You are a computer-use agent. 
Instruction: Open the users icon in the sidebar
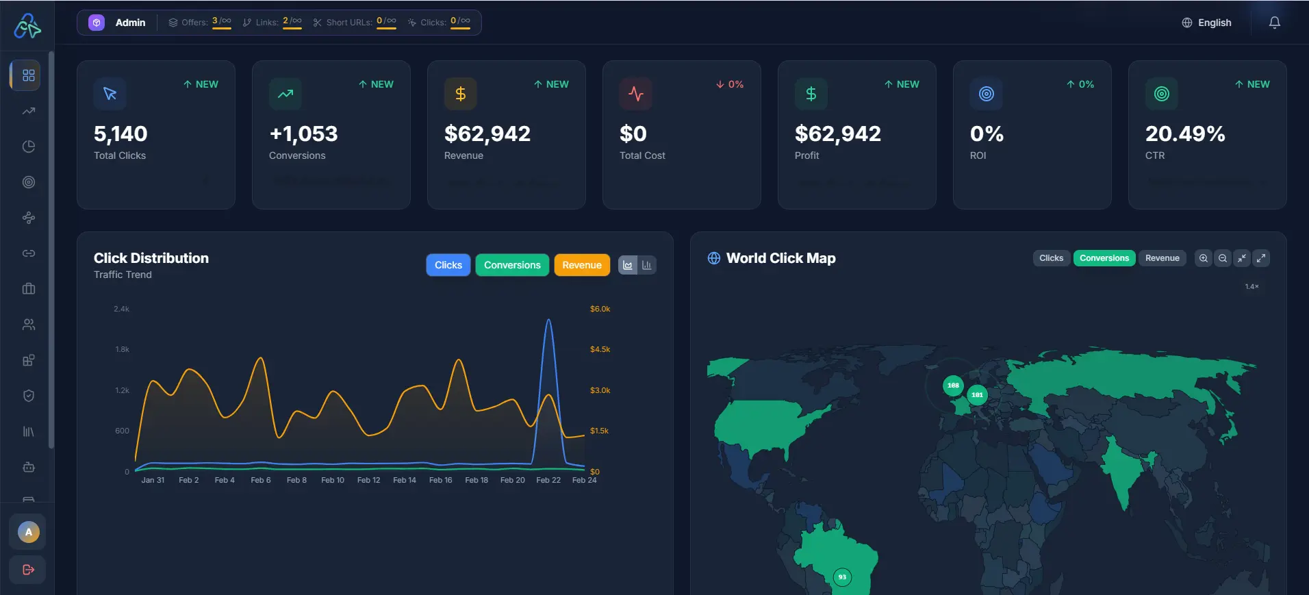click(28, 325)
